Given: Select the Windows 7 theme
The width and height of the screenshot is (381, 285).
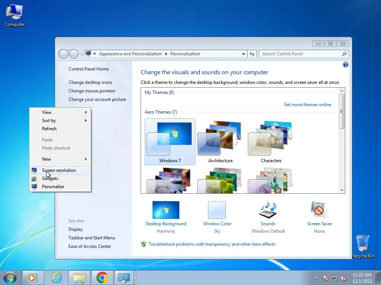Looking at the screenshot, I should tap(170, 142).
